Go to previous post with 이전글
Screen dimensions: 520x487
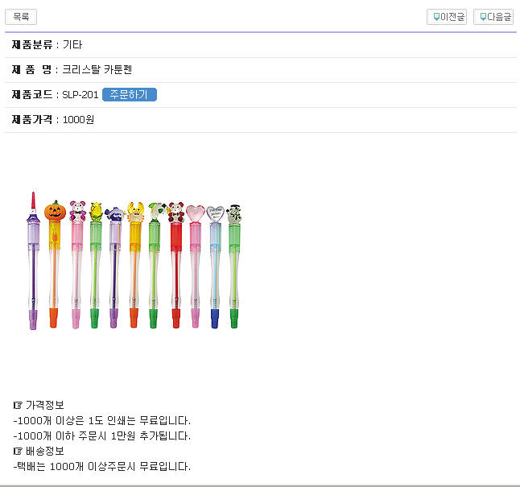447,17
